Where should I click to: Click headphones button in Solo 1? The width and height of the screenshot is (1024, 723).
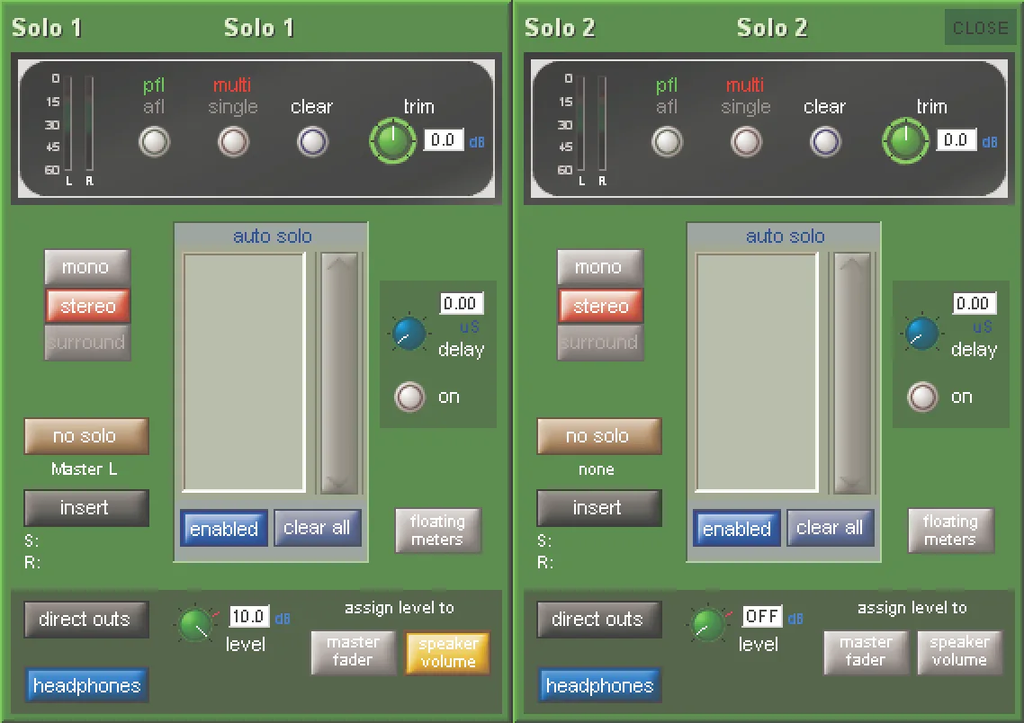pos(87,685)
